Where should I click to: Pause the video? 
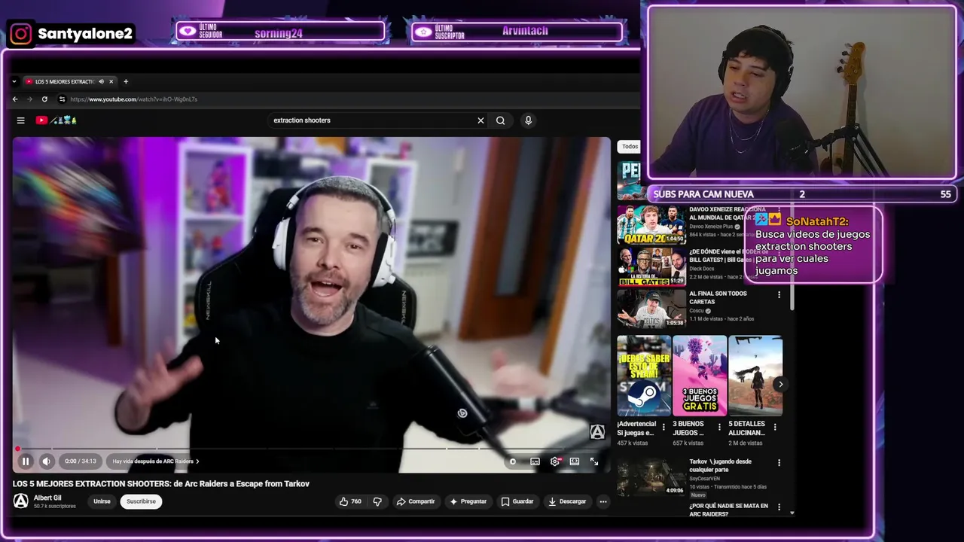pyautogui.click(x=26, y=461)
